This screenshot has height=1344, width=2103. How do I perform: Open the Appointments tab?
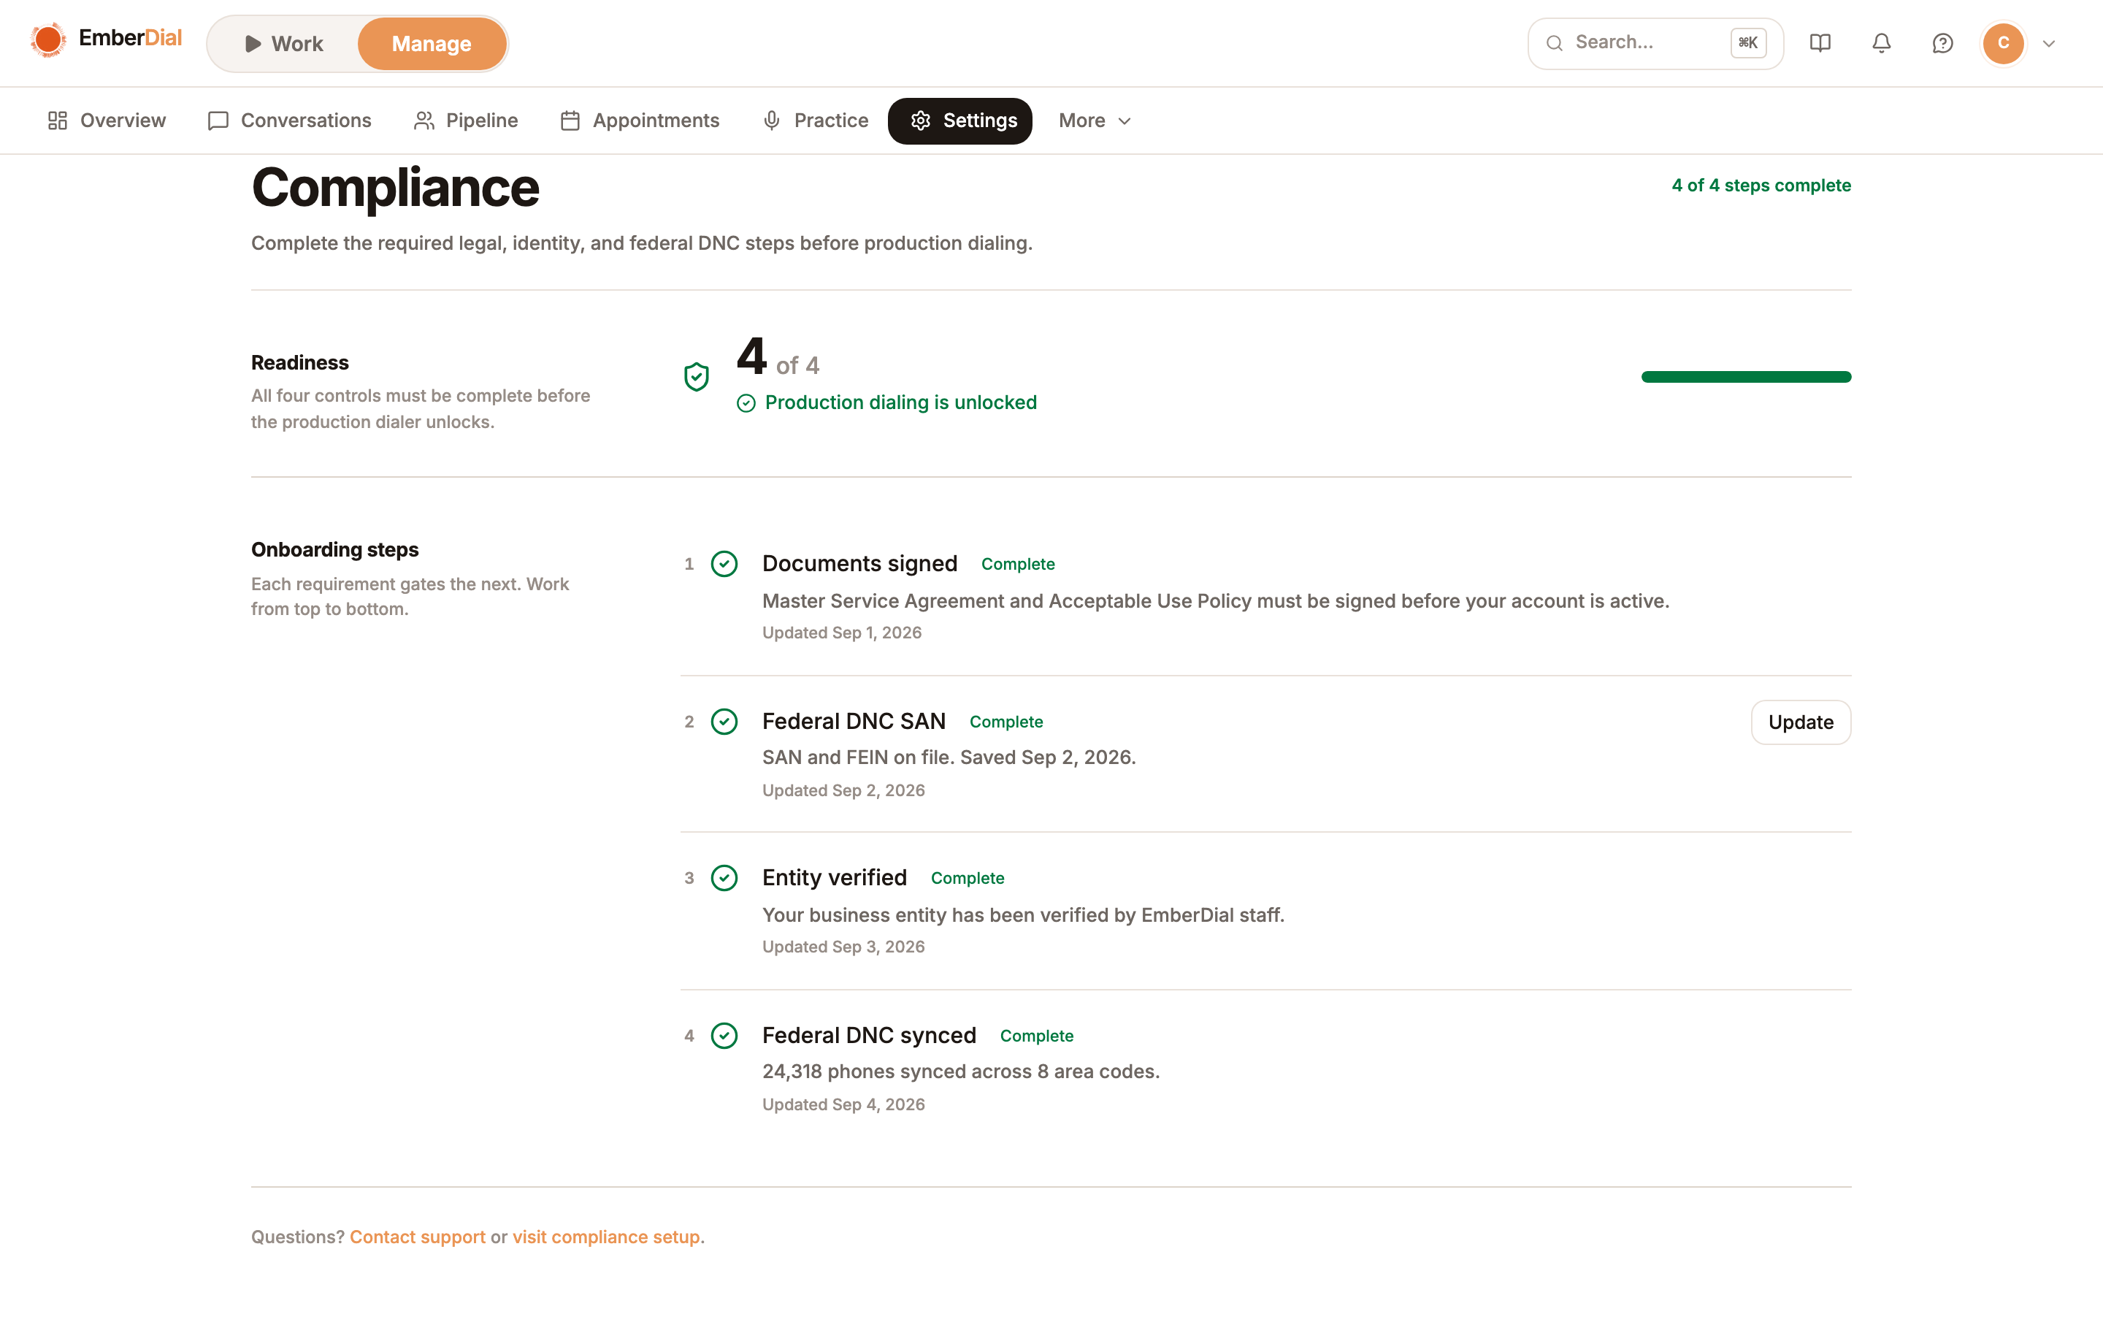click(640, 121)
